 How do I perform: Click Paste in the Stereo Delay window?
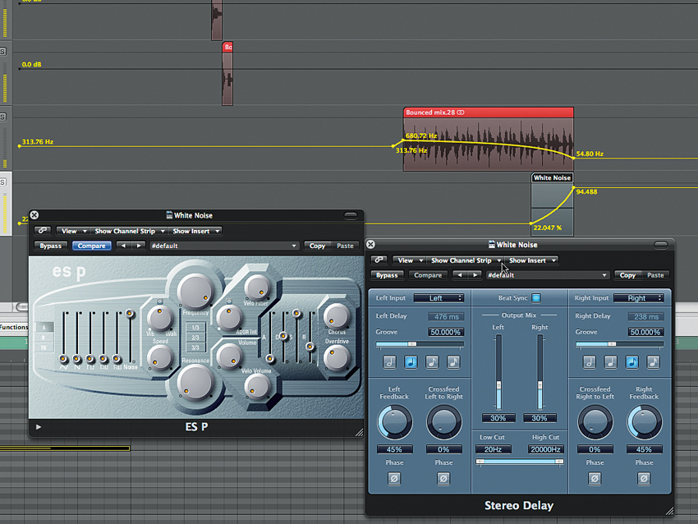[x=655, y=275]
